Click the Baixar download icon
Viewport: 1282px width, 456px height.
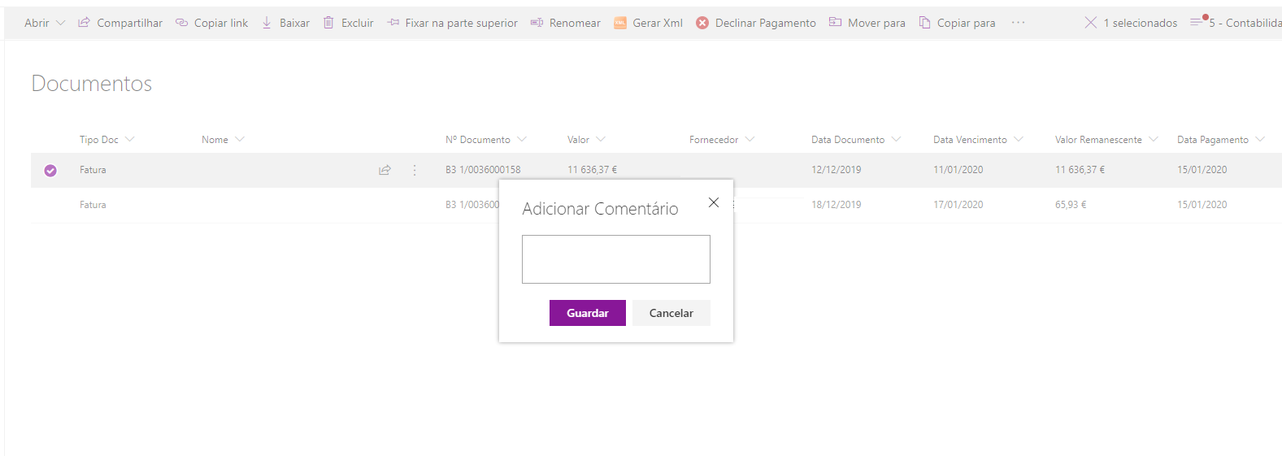(267, 23)
